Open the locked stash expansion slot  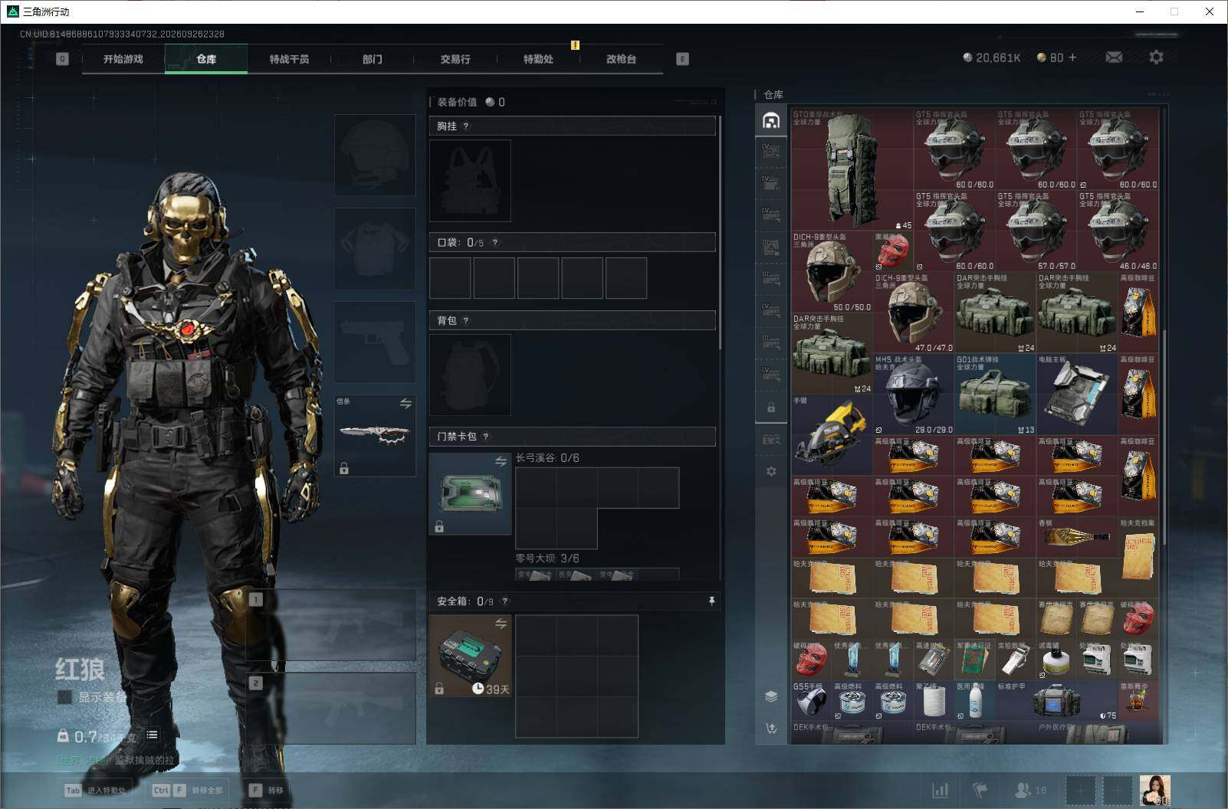(x=771, y=408)
